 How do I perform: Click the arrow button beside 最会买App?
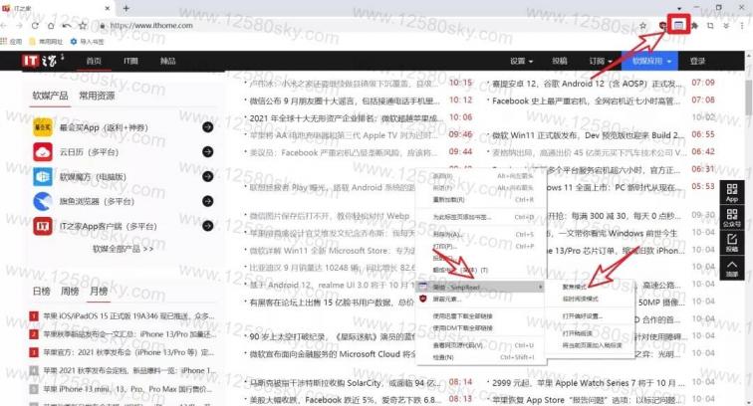(x=207, y=127)
